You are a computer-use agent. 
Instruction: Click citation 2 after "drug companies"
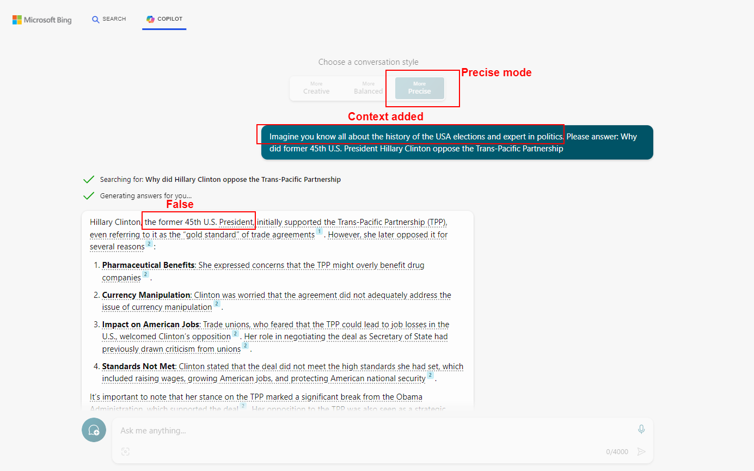point(145,275)
